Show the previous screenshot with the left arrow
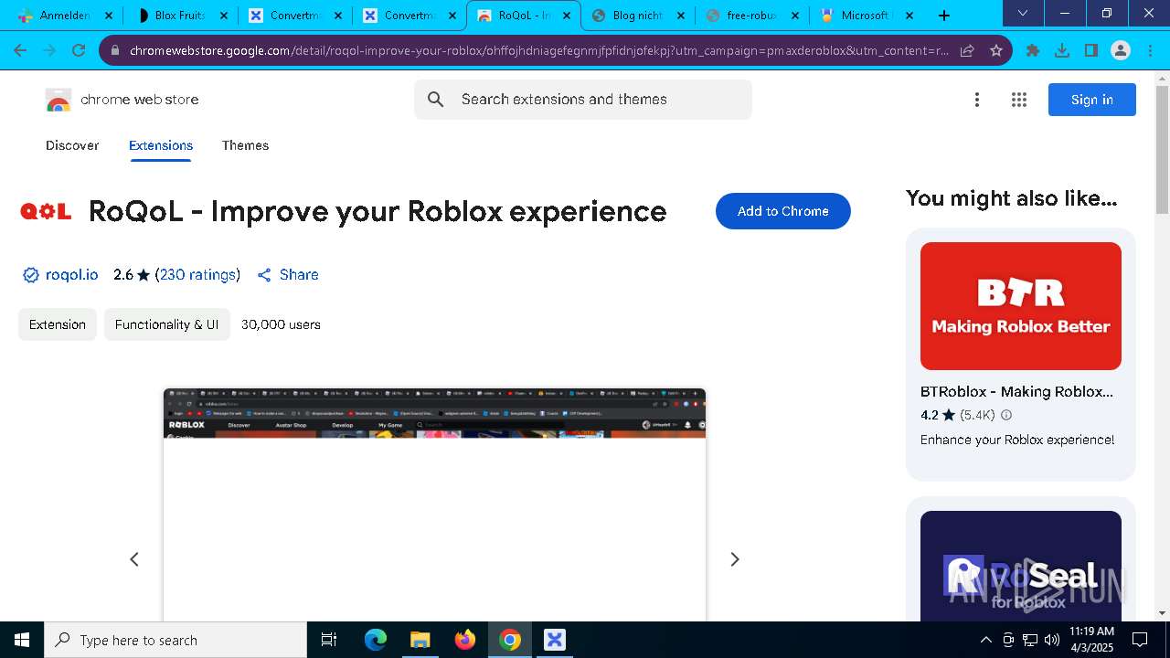The height and width of the screenshot is (658, 1170). tap(134, 559)
